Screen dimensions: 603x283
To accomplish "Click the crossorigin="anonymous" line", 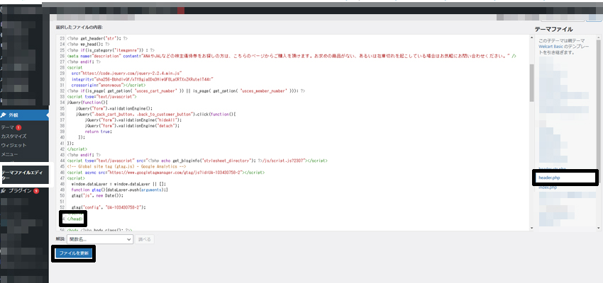I will [x=109, y=85].
